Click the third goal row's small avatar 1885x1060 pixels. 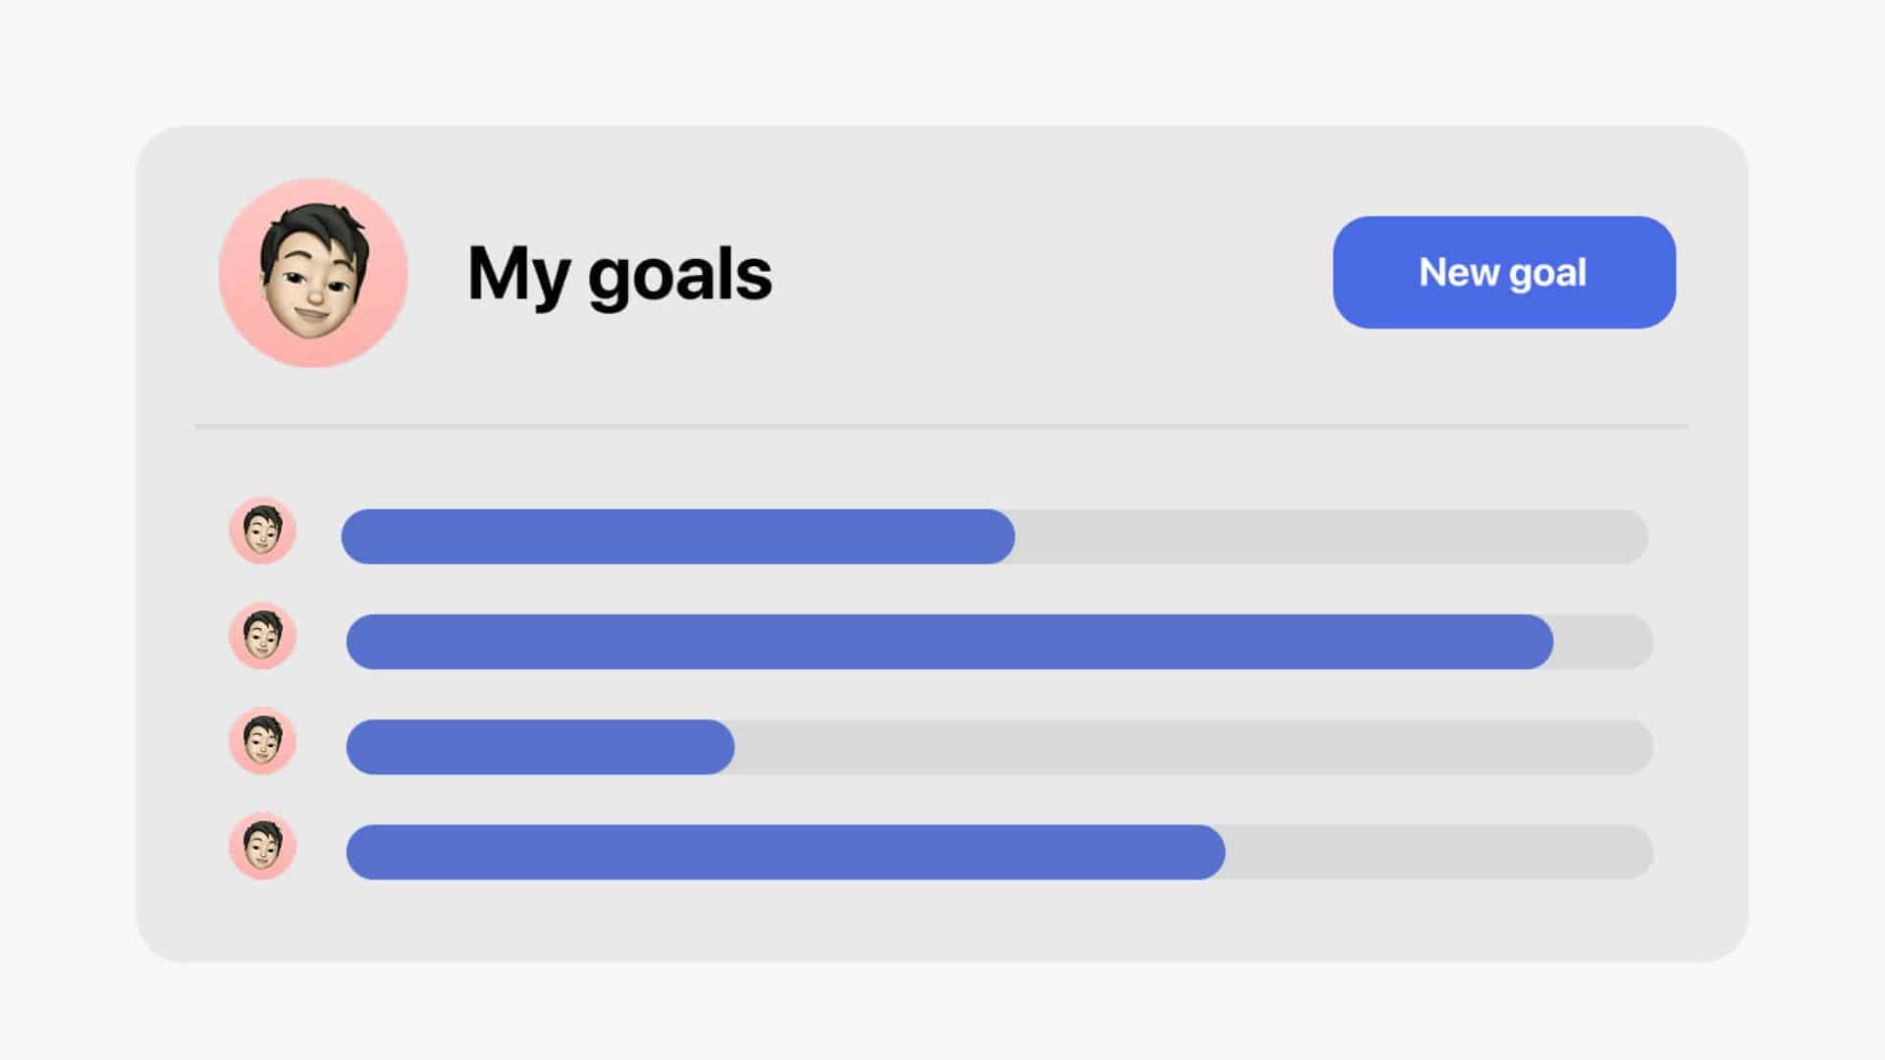262,741
